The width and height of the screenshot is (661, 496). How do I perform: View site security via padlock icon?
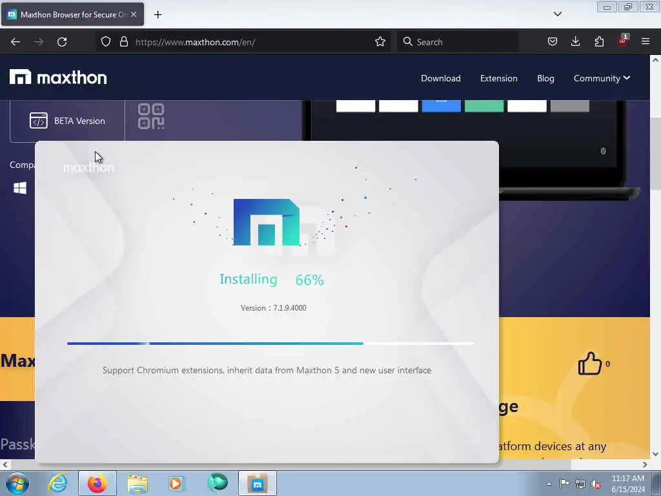coord(123,42)
